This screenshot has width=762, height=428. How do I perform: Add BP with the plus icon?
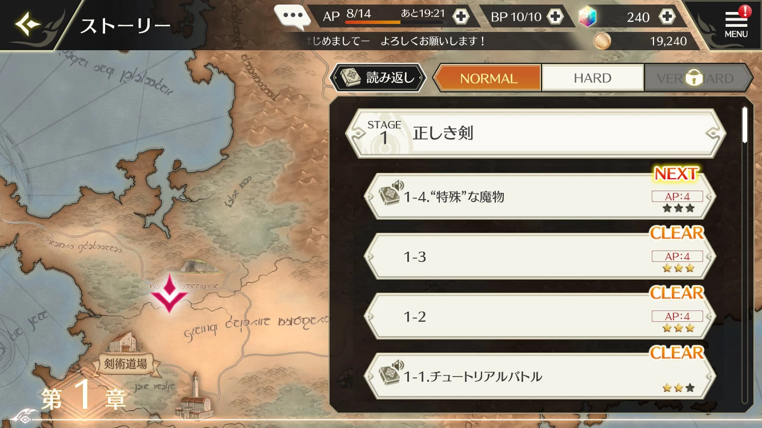(554, 17)
